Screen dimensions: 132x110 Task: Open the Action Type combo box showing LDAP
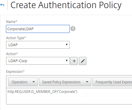38,45
